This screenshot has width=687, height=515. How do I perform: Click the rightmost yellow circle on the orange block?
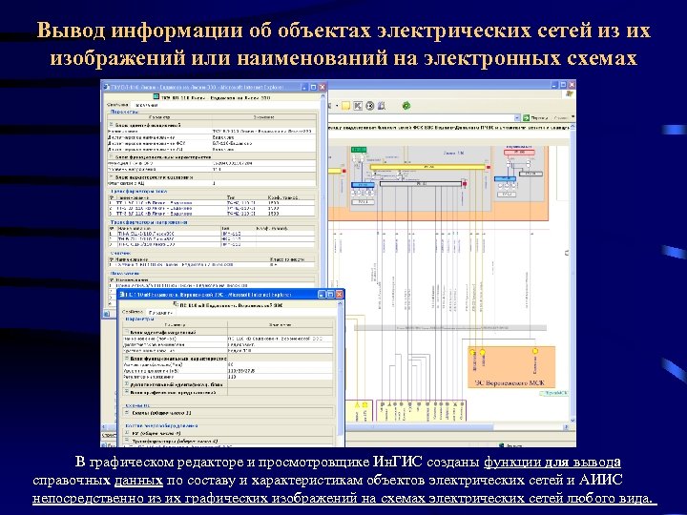(x=535, y=351)
